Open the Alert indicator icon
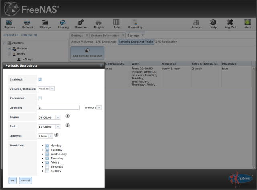The width and height of the screenshot is (257, 190). (247, 24)
